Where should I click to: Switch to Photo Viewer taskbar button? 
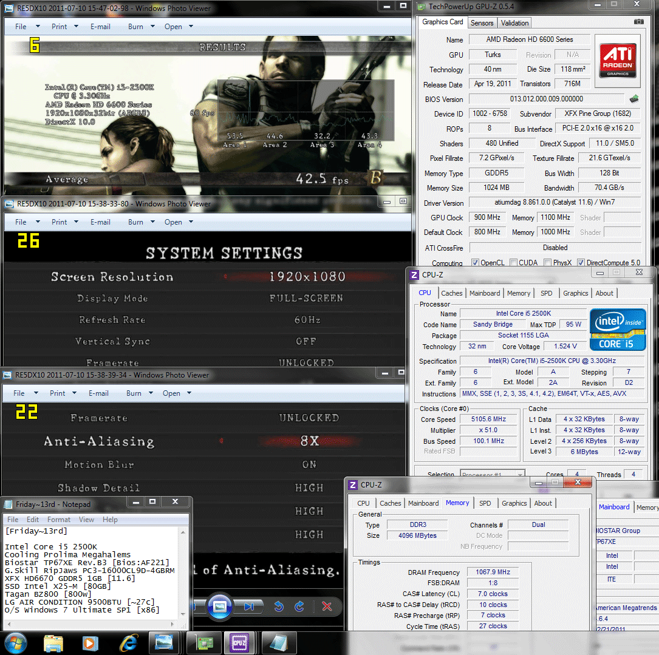click(x=164, y=643)
